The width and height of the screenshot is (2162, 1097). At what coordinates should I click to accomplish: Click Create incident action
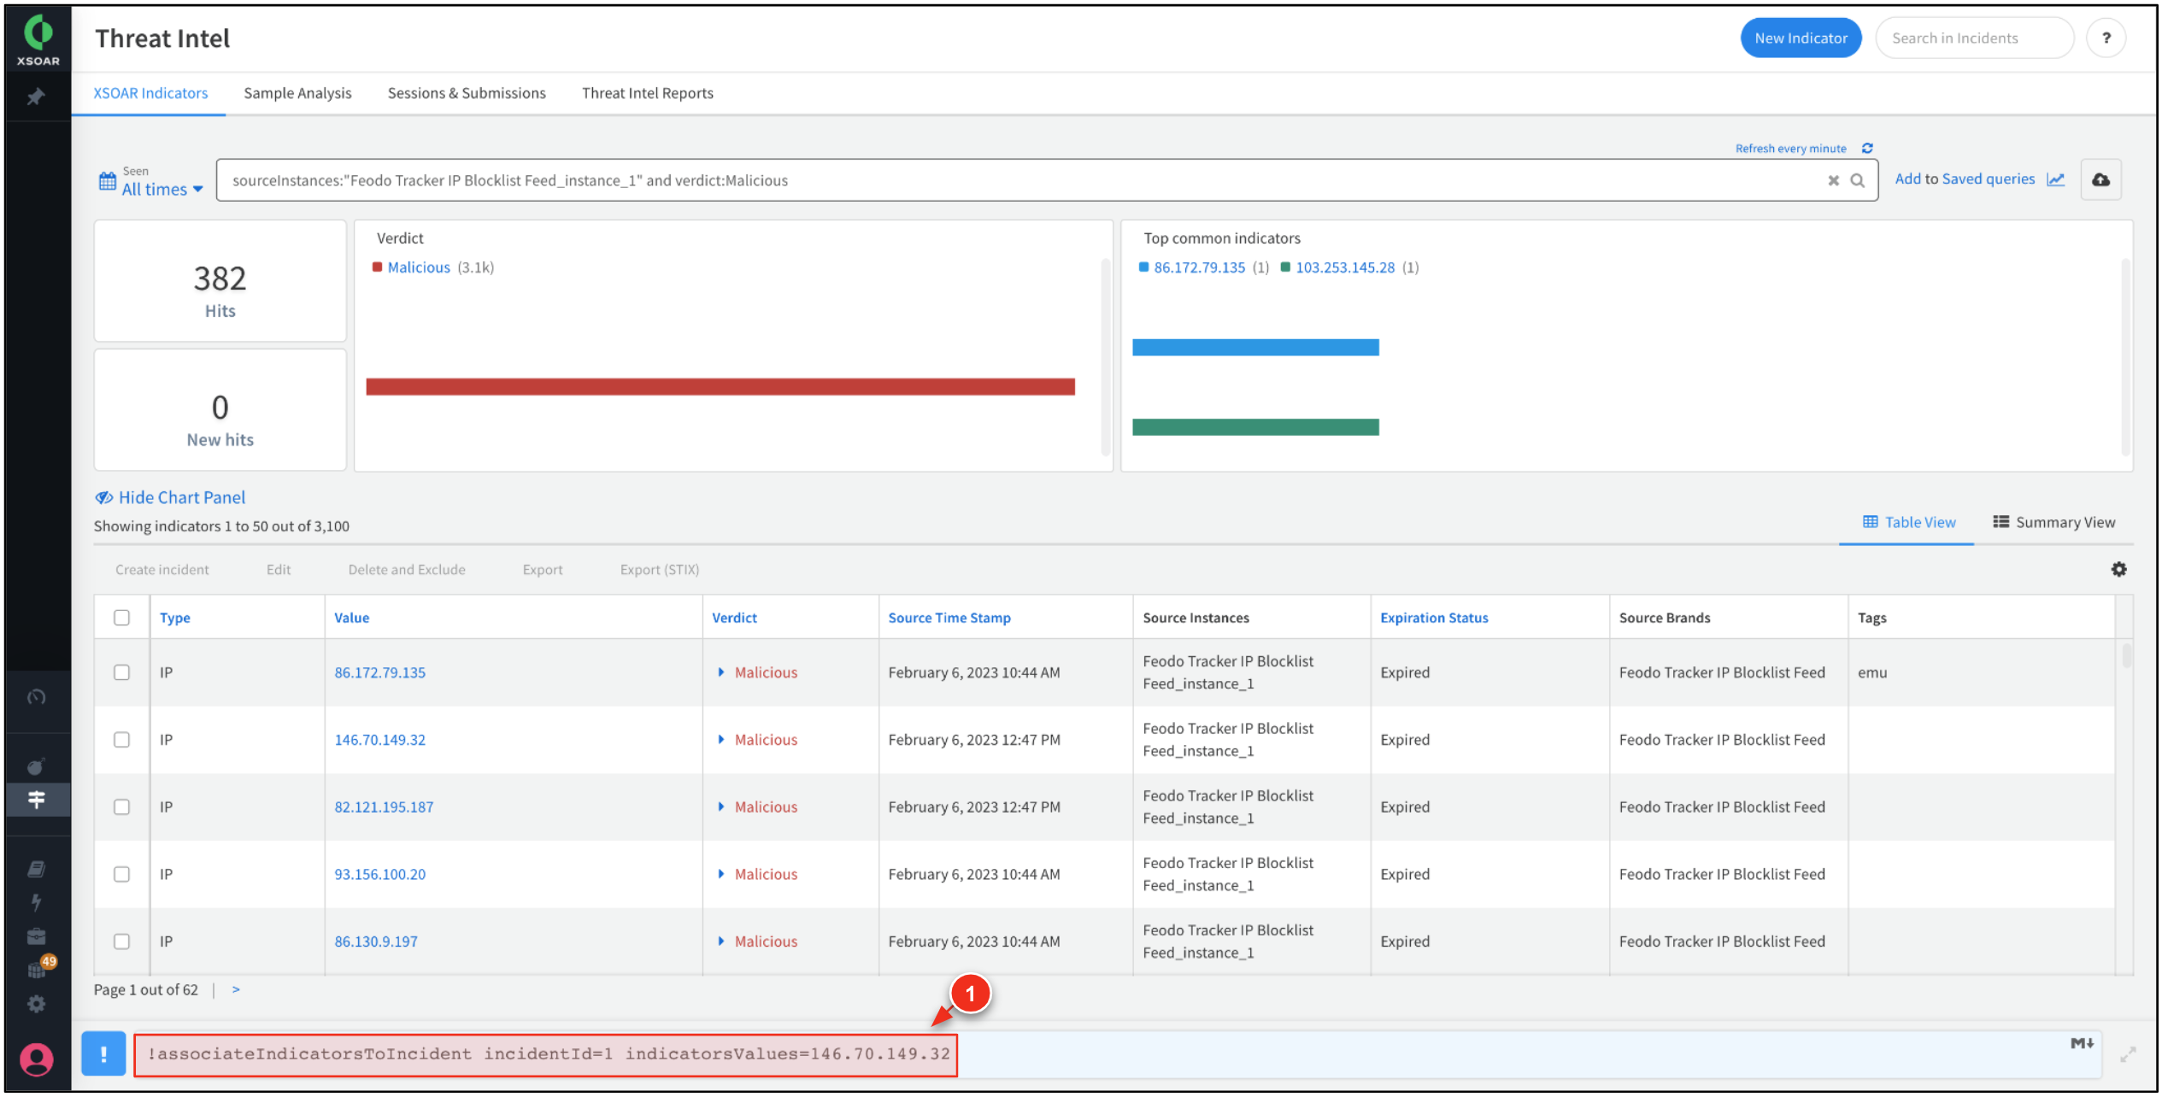pyautogui.click(x=162, y=570)
